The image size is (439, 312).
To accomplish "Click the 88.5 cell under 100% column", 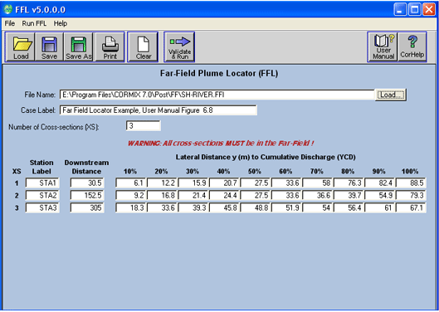I will click(411, 183).
